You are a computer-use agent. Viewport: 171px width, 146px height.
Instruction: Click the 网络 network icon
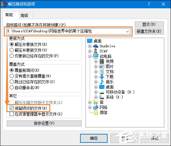96,107
